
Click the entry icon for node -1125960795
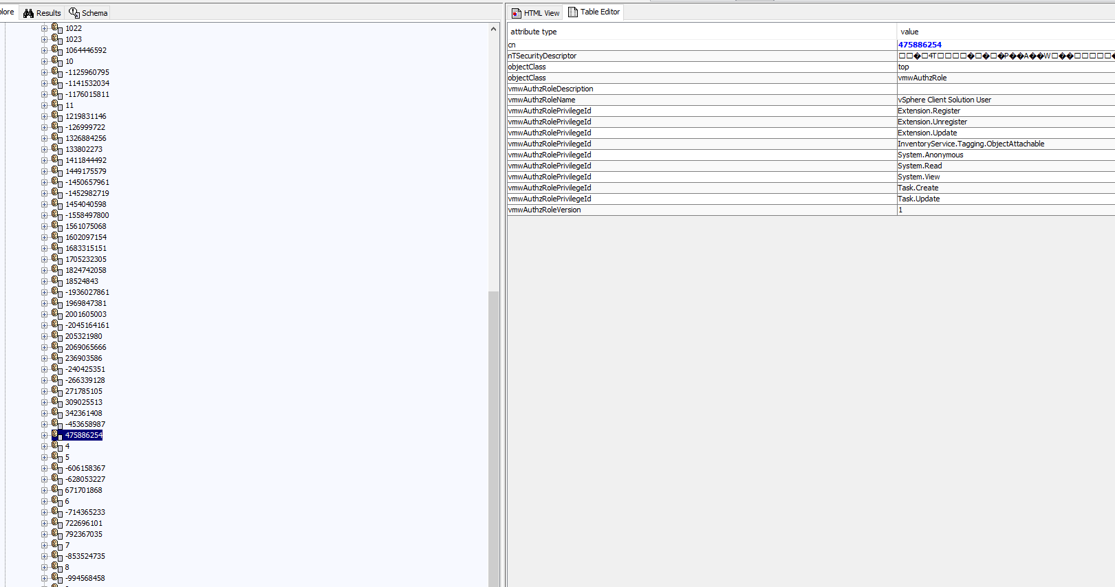point(57,72)
